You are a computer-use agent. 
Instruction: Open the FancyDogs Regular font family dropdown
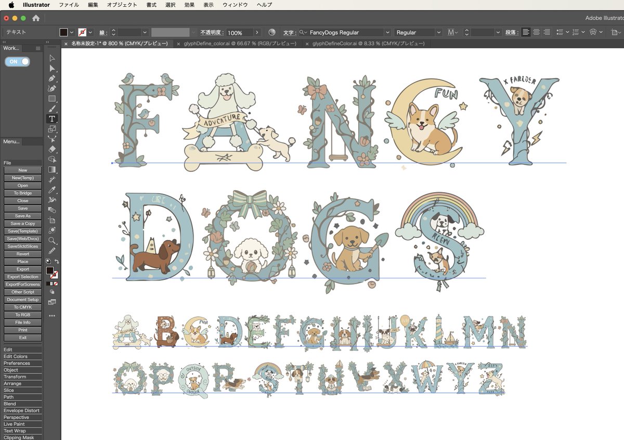point(387,32)
